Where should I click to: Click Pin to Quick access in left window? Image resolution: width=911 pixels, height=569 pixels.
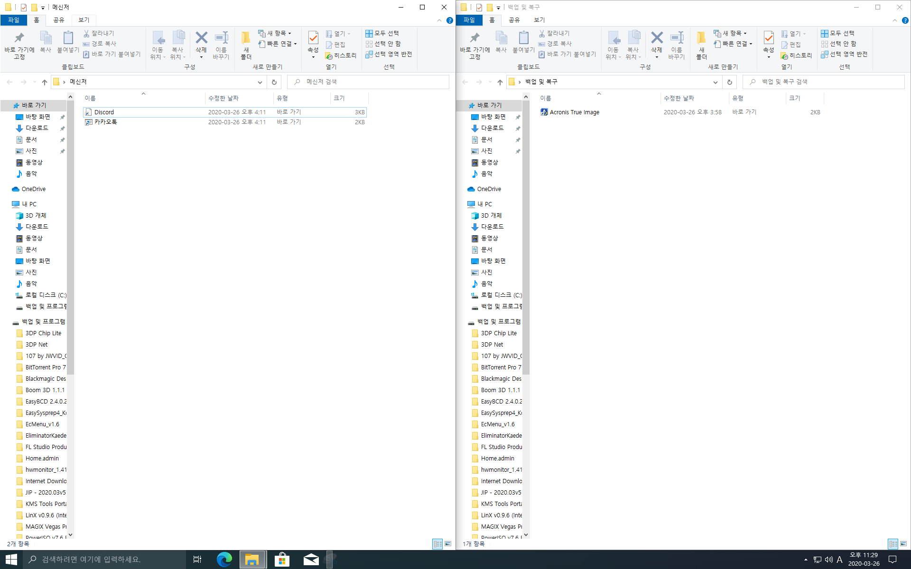coord(19,46)
